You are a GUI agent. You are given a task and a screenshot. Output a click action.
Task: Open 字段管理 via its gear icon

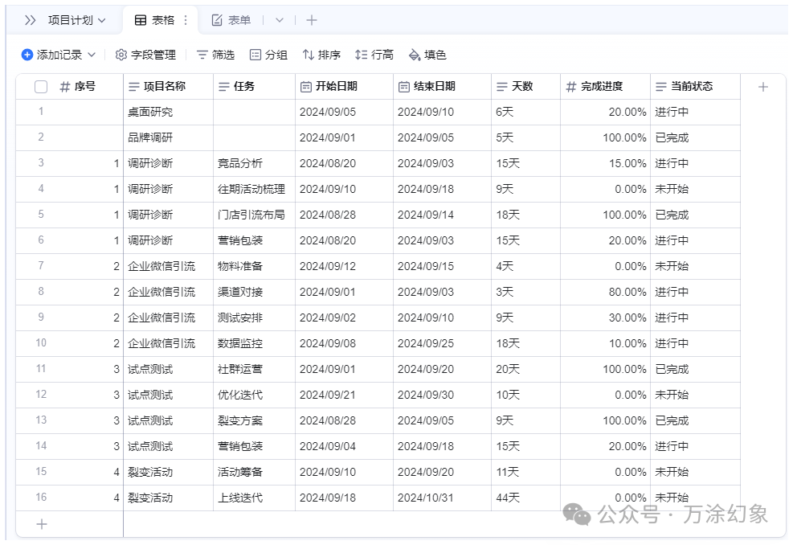point(119,54)
